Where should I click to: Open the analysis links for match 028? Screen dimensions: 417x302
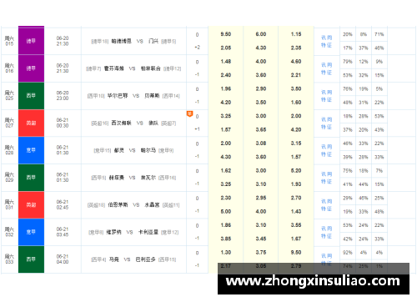click(x=327, y=150)
